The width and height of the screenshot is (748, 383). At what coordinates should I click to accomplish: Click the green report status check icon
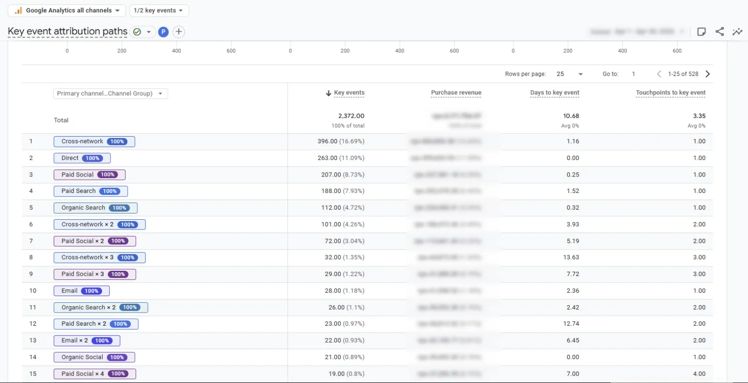[x=137, y=32]
